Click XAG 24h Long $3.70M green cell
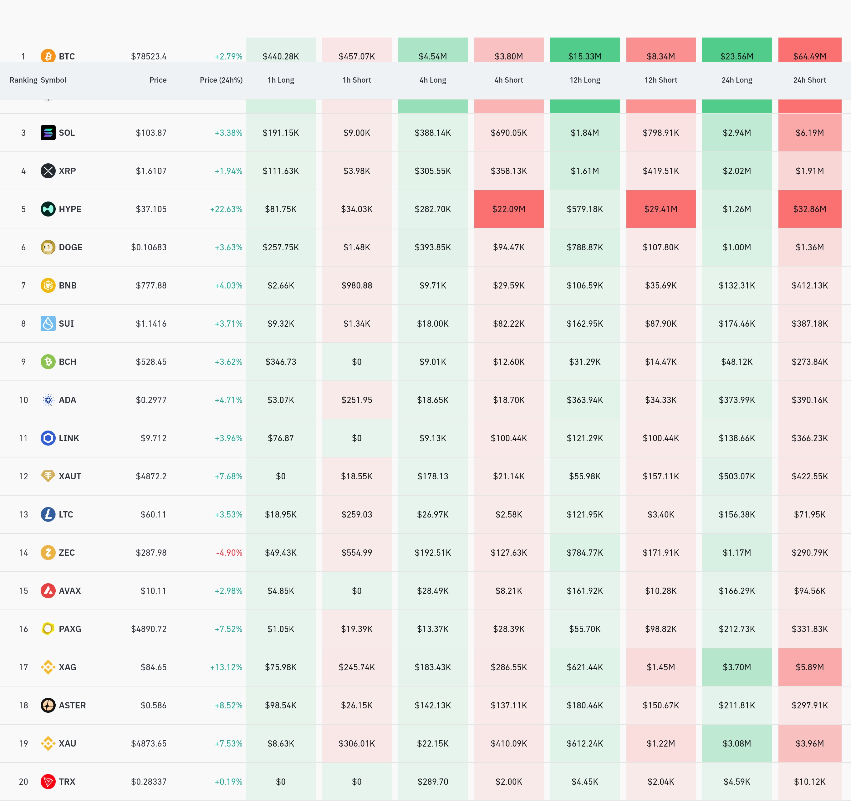 736,667
